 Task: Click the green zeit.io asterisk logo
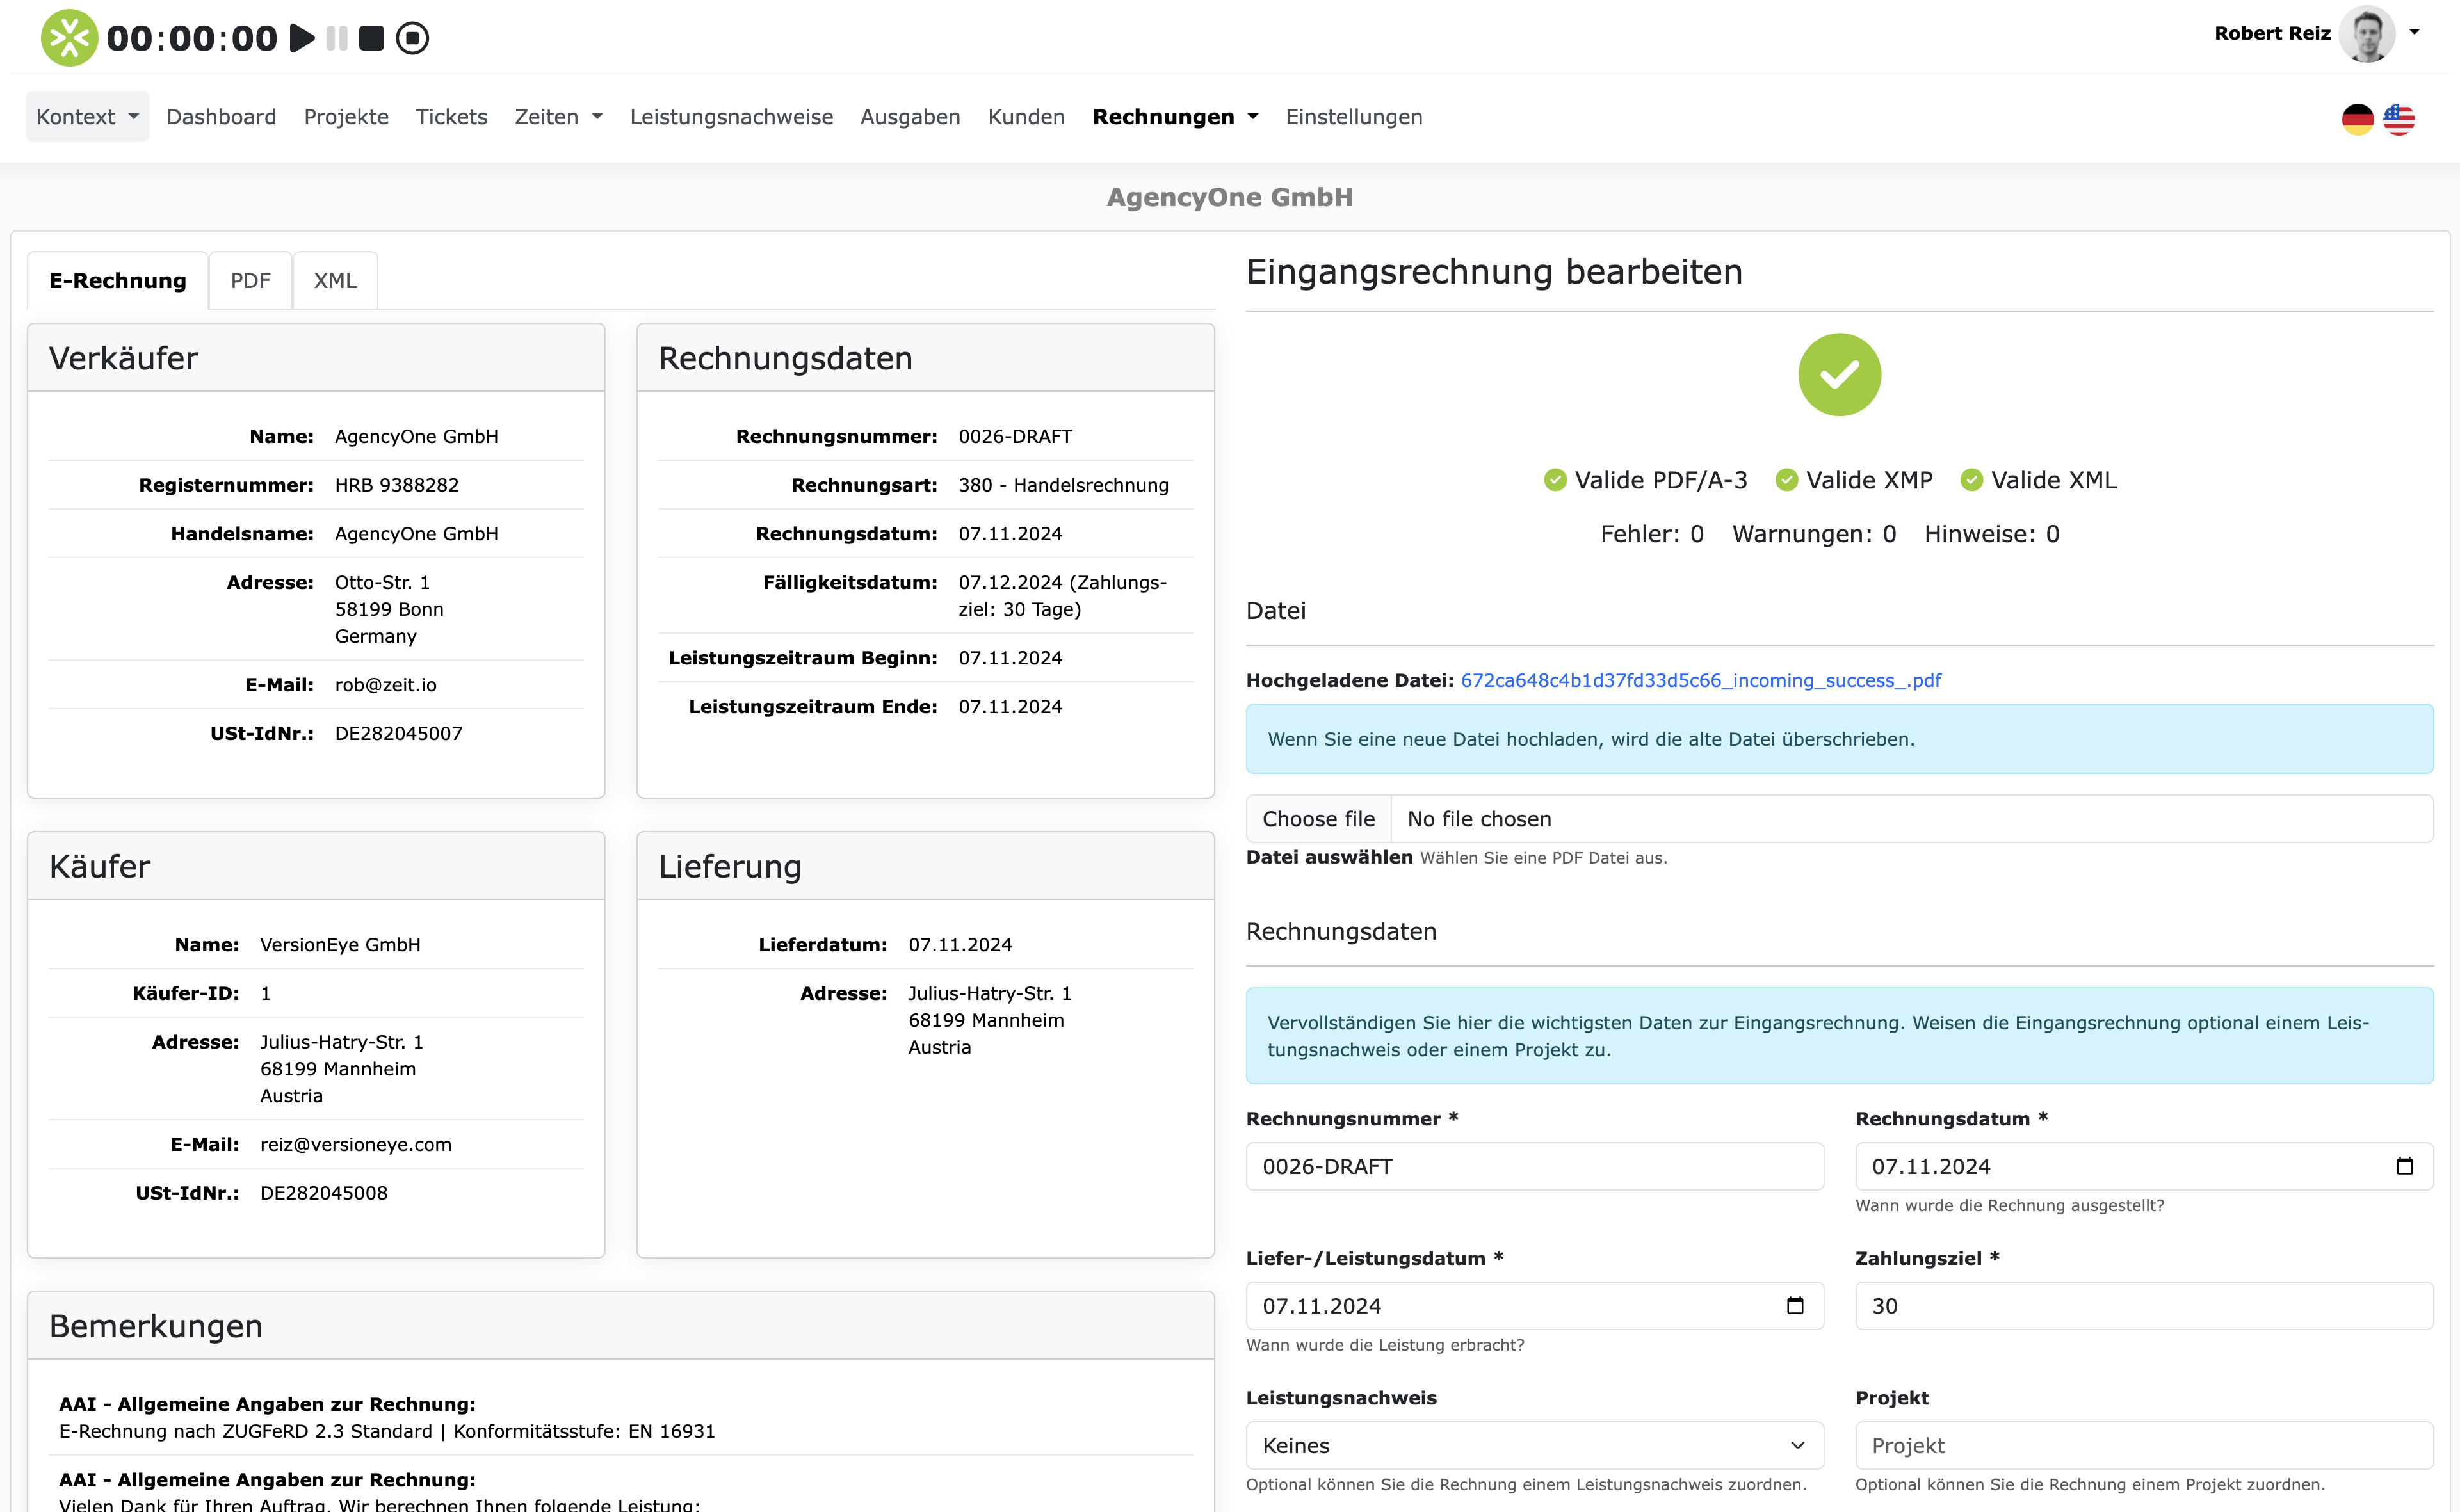point(67,38)
